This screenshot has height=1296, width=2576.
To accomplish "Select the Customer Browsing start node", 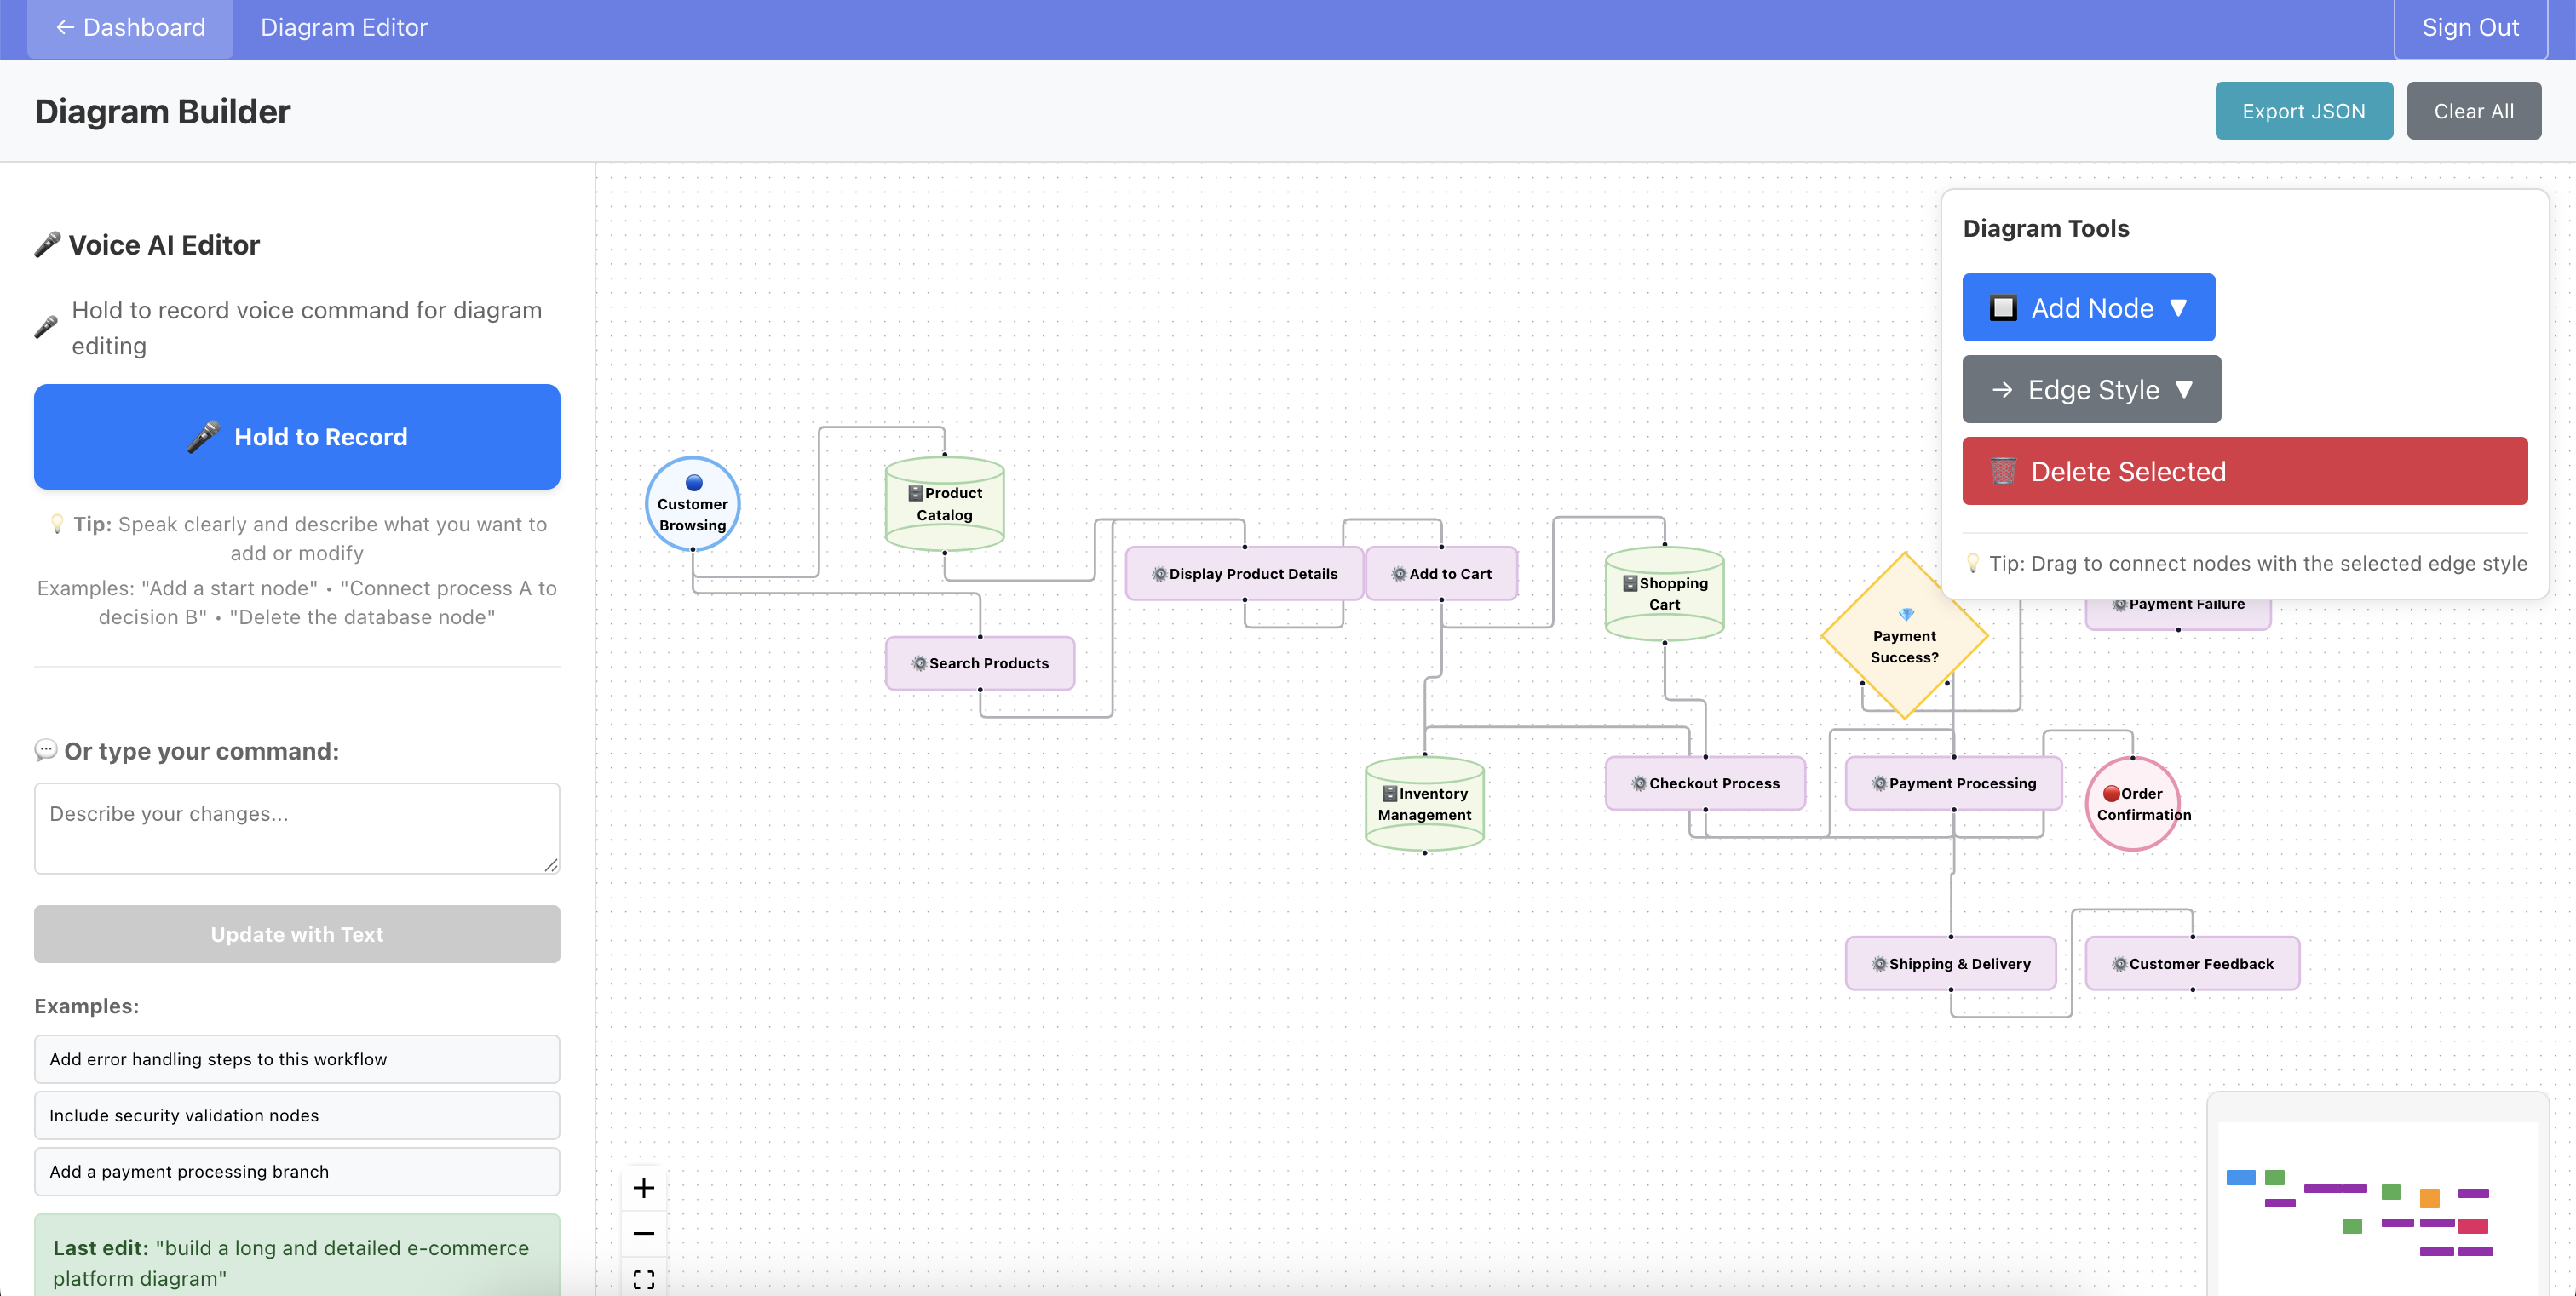I will click(x=692, y=505).
